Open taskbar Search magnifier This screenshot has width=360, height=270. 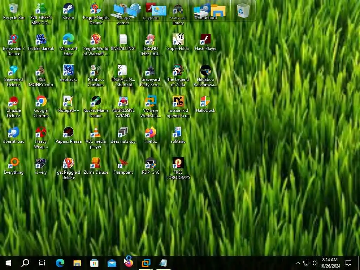(25, 263)
